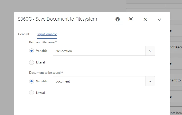Click the document variable field

click(x=99, y=81)
